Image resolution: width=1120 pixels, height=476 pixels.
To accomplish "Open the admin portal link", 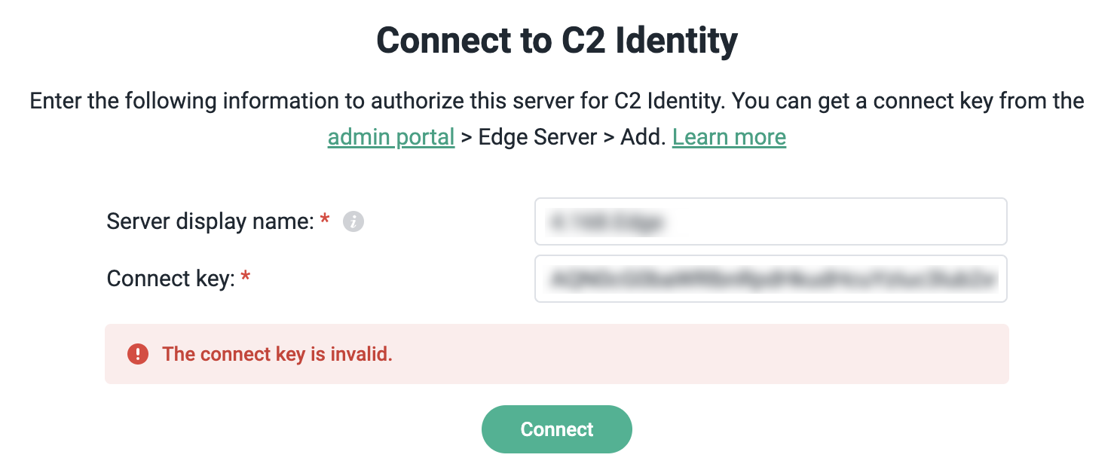I will 391,137.
